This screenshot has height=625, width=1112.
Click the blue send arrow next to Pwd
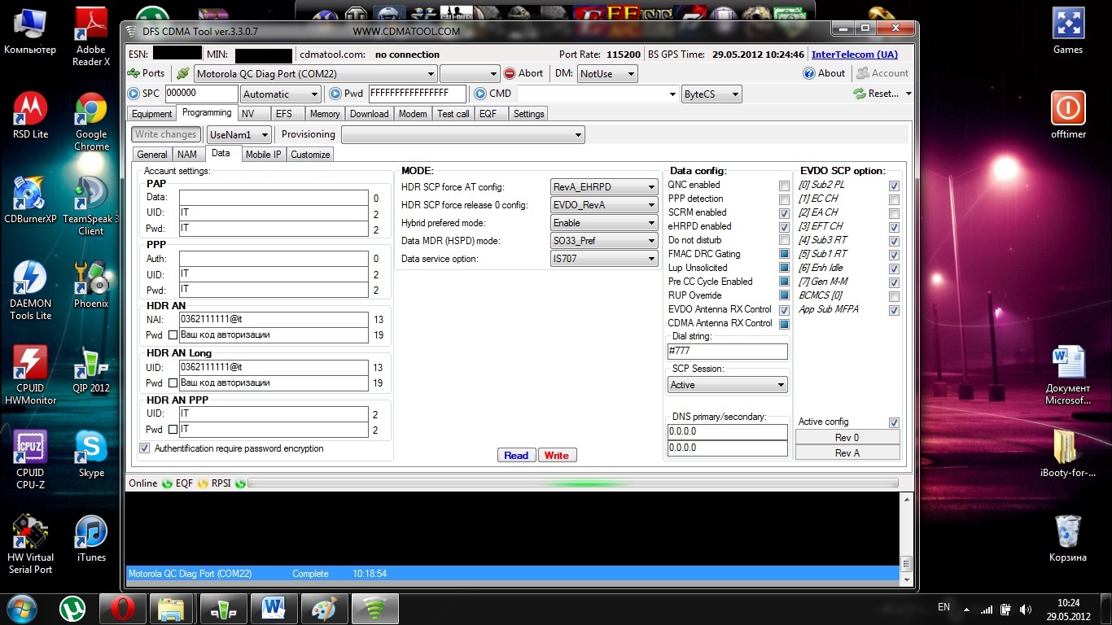335,94
